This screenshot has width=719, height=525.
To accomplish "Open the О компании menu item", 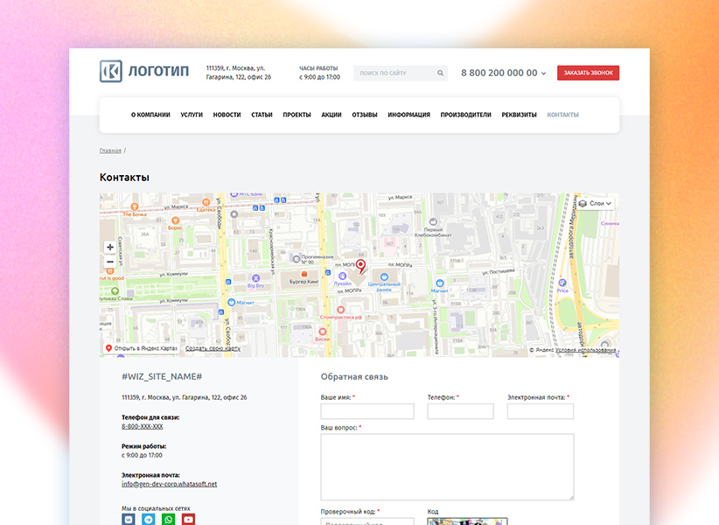I will 150,115.
